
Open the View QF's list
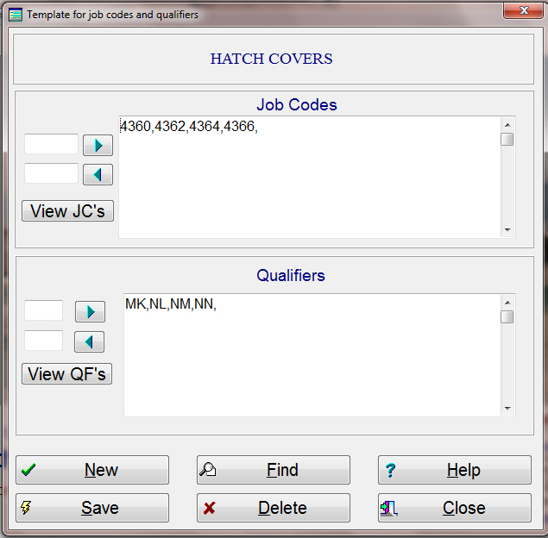[x=66, y=374]
